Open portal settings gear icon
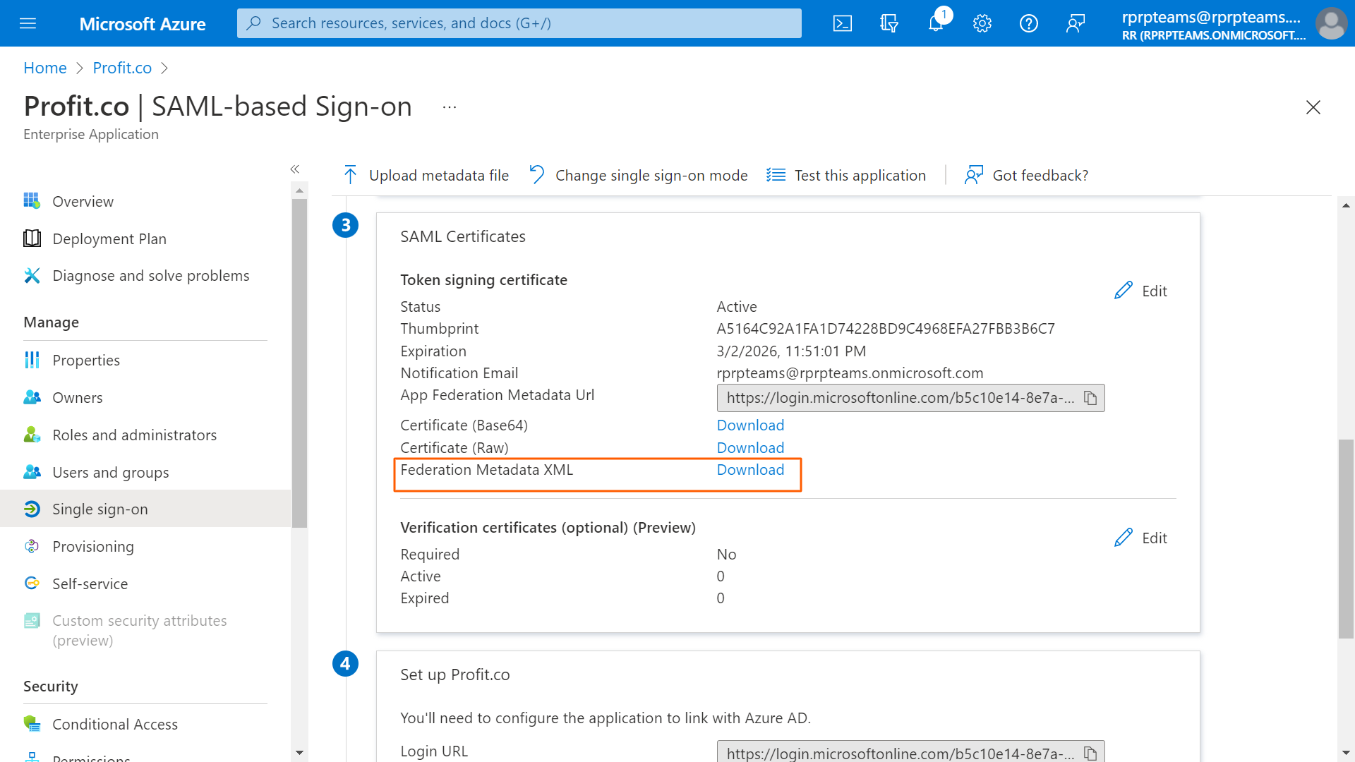This screenshot has width=1355, height=762. (982, 23)
